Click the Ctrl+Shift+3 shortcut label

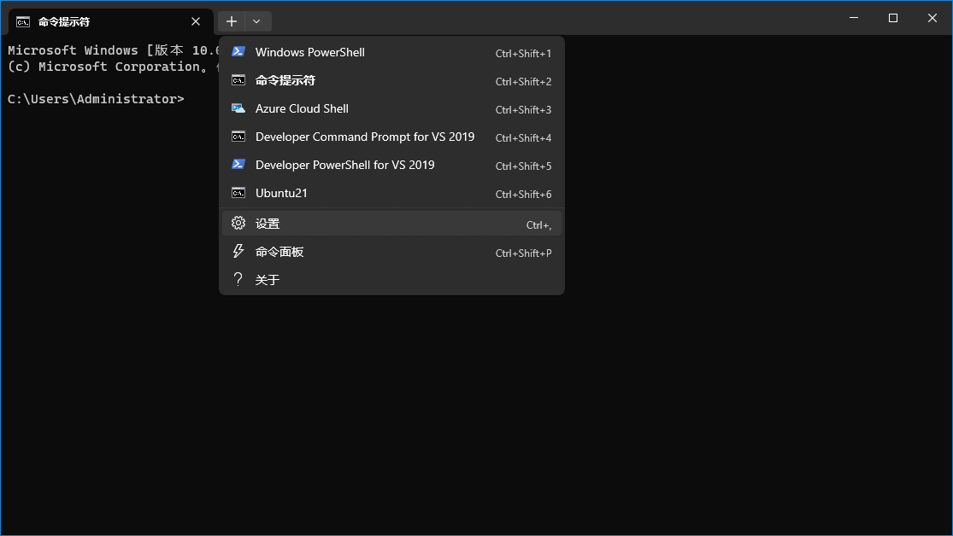[x=523, y=110]
